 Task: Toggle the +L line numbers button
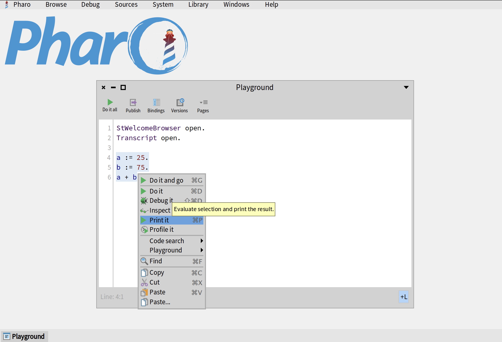(403, 297)
